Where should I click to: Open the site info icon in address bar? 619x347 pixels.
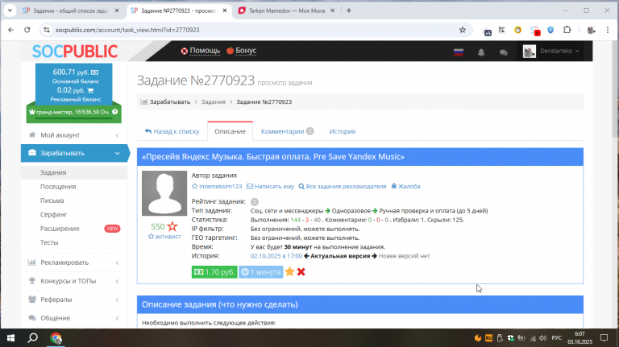pos(47,30)
